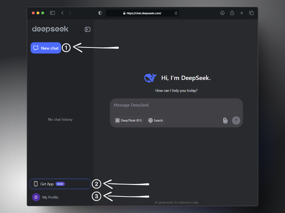The width and height of the screenshot is (285, 213).
Task: Start a New chat
Action: [46, 48]
